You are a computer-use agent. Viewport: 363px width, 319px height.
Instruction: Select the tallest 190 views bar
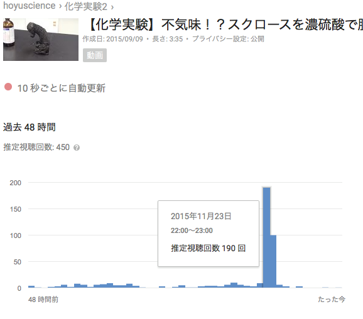tap(266, 237)
